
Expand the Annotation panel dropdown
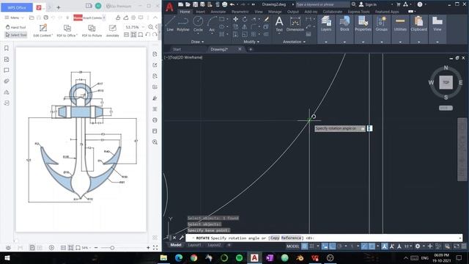pyautogui.click(x=295, y=42)
